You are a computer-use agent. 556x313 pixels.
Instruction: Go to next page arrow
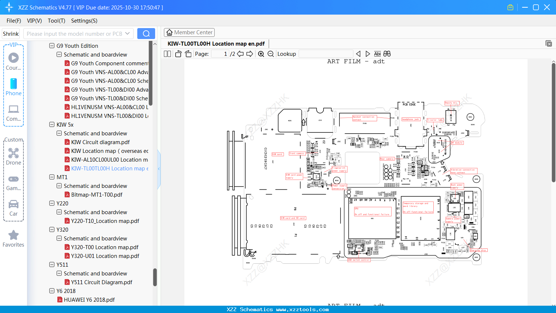(250, 54)
